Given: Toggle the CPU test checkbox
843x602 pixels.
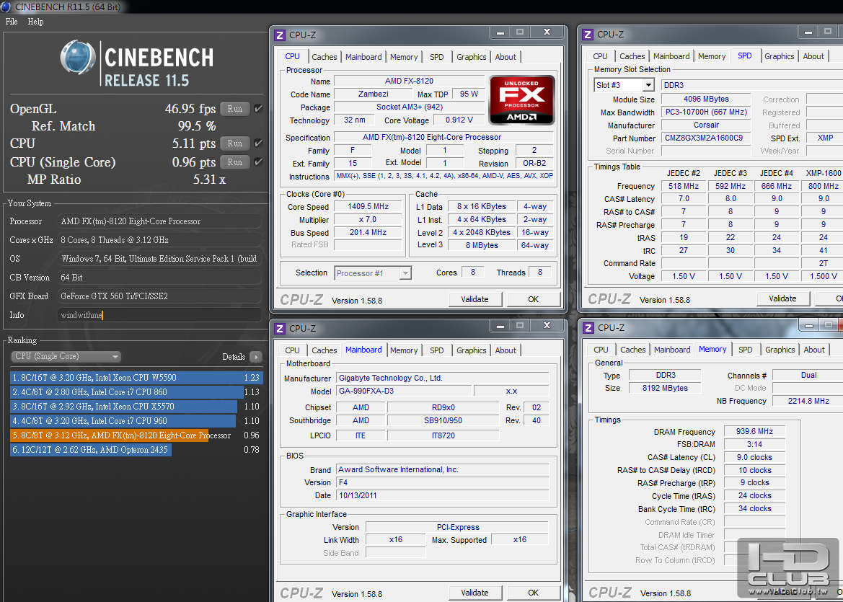Looking at the screenshot, I should [259, 143].
